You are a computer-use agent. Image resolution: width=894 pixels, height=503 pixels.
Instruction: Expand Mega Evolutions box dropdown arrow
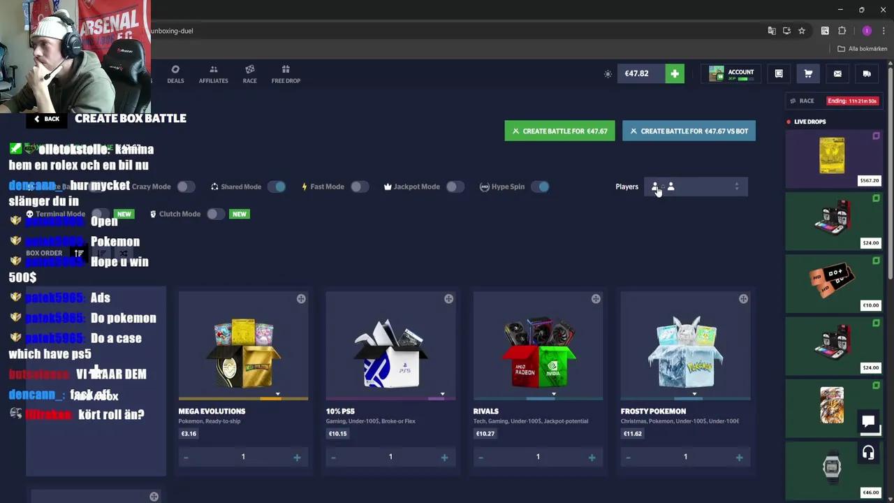click(277, 394)
